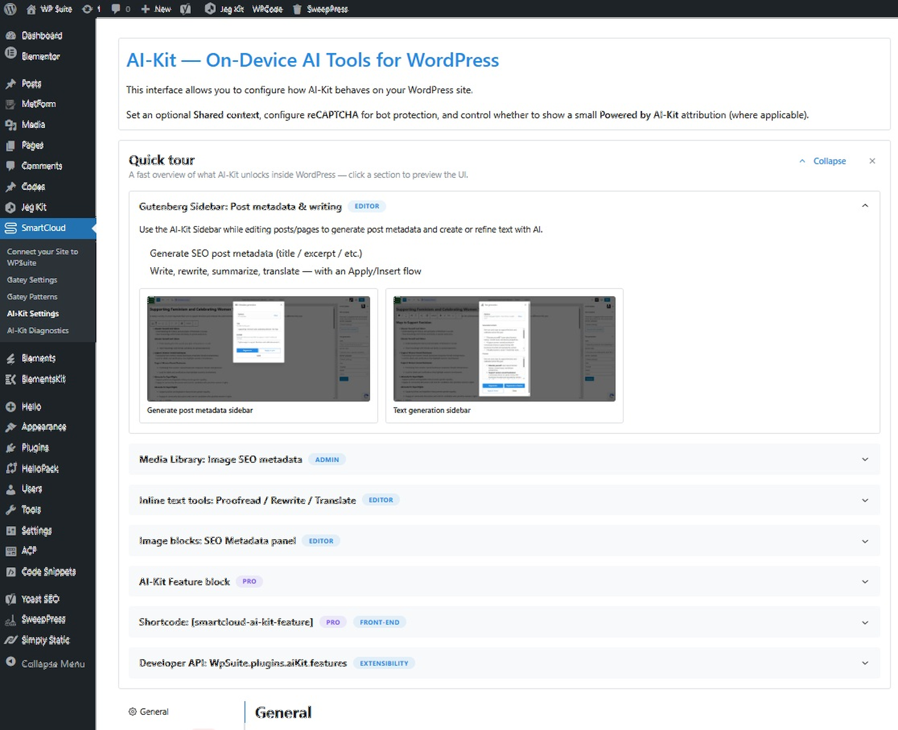Open Text generation sidebar thumbnail
This screenshot has width=898, height=730.
pos(504,349)
